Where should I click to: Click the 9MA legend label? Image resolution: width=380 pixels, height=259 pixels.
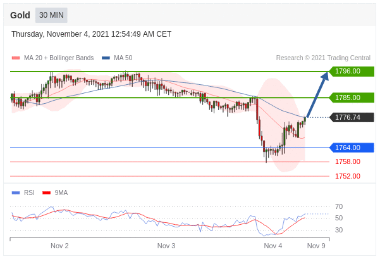click(x=61, y=193)
